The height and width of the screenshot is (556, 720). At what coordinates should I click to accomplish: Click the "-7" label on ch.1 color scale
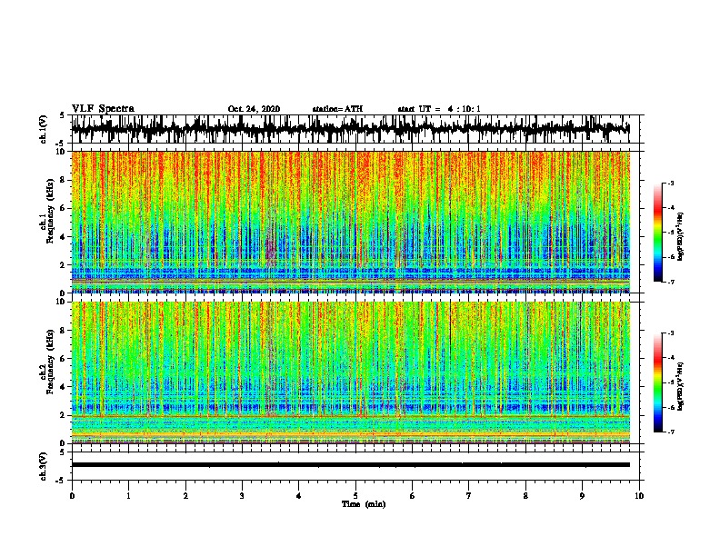click(x=670, y=282)
